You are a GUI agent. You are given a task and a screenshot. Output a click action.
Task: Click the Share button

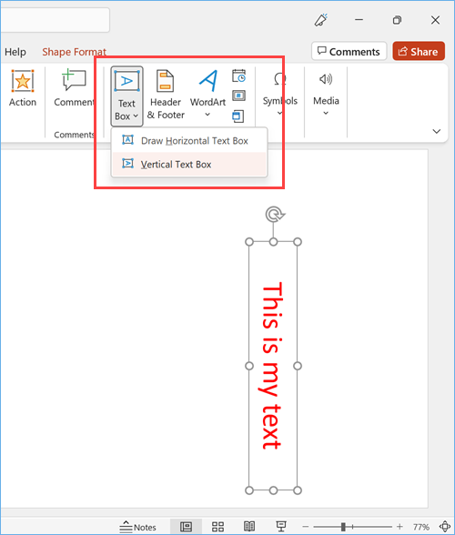point(419,51)
